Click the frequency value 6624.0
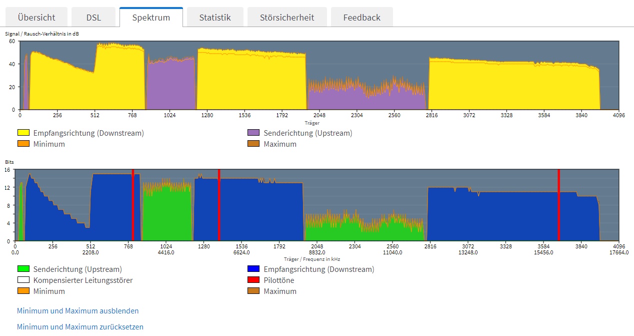This screenshot has height=336, width=634. [241, 252]
